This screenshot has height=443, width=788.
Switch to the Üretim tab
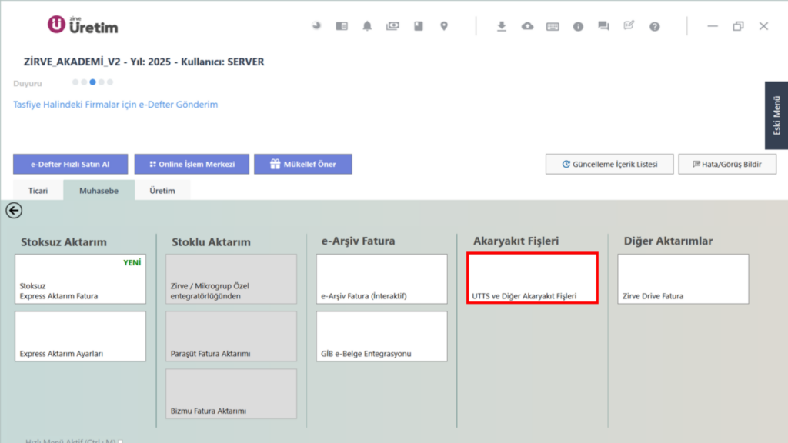pos(162,191)
